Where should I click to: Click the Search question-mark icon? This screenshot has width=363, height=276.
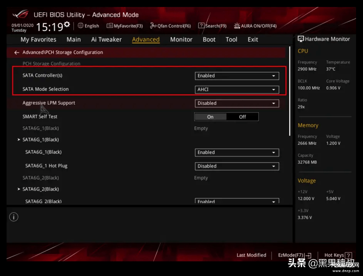point(201,25)
